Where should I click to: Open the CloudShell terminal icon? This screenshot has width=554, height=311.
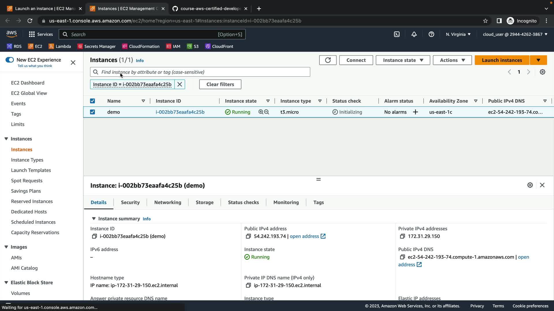point(397,34)
